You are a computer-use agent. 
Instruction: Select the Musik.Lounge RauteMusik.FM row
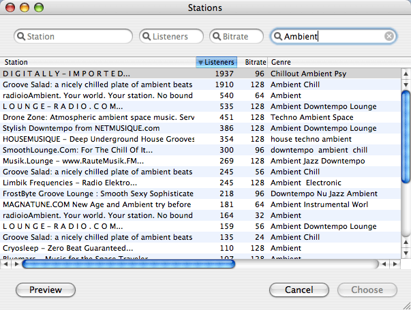pos(200,161)
